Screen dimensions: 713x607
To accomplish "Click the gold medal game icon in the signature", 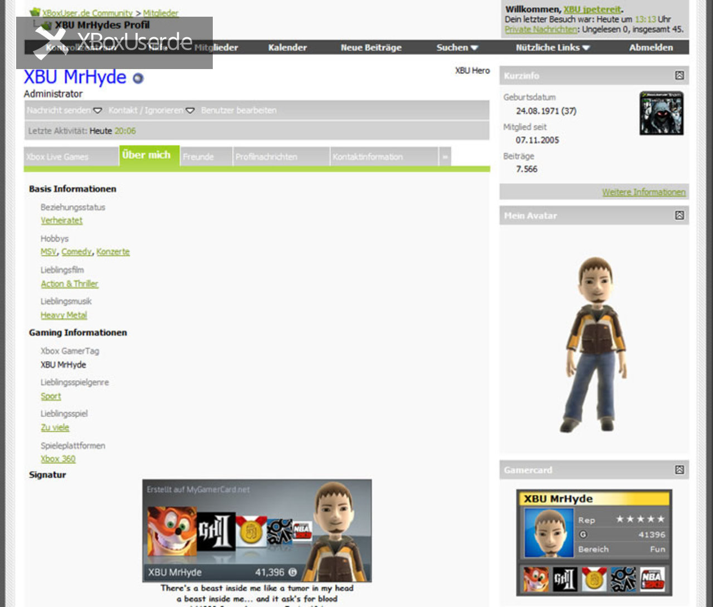I will pyautogui.click(x=251, y=531).
